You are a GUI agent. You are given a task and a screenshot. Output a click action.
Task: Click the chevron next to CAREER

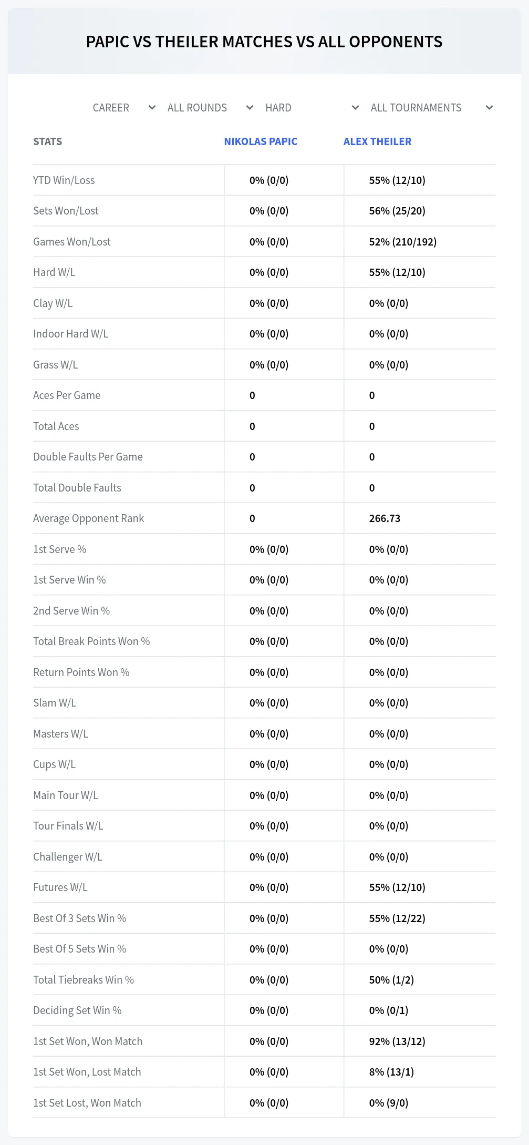(152, 108)
